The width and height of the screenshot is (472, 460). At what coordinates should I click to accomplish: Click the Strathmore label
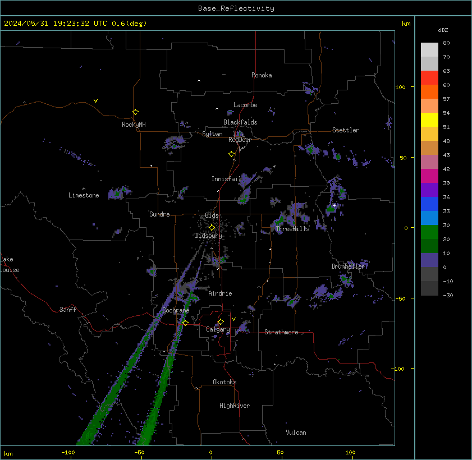(x=281, y=333)
